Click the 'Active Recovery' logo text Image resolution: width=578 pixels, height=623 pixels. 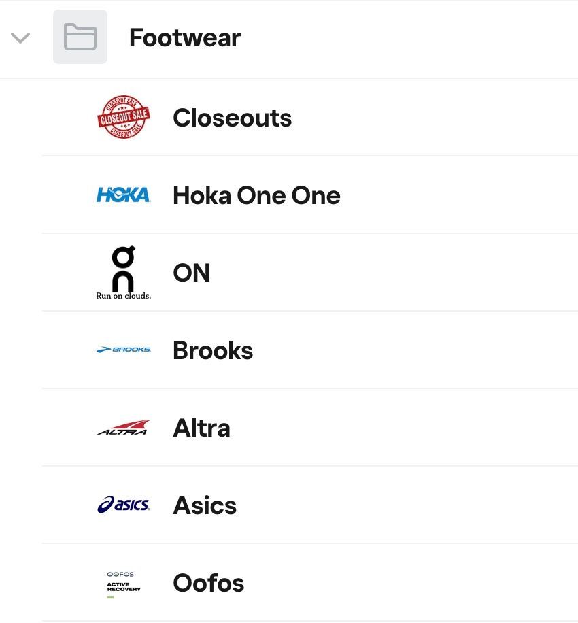click(123, 586)
